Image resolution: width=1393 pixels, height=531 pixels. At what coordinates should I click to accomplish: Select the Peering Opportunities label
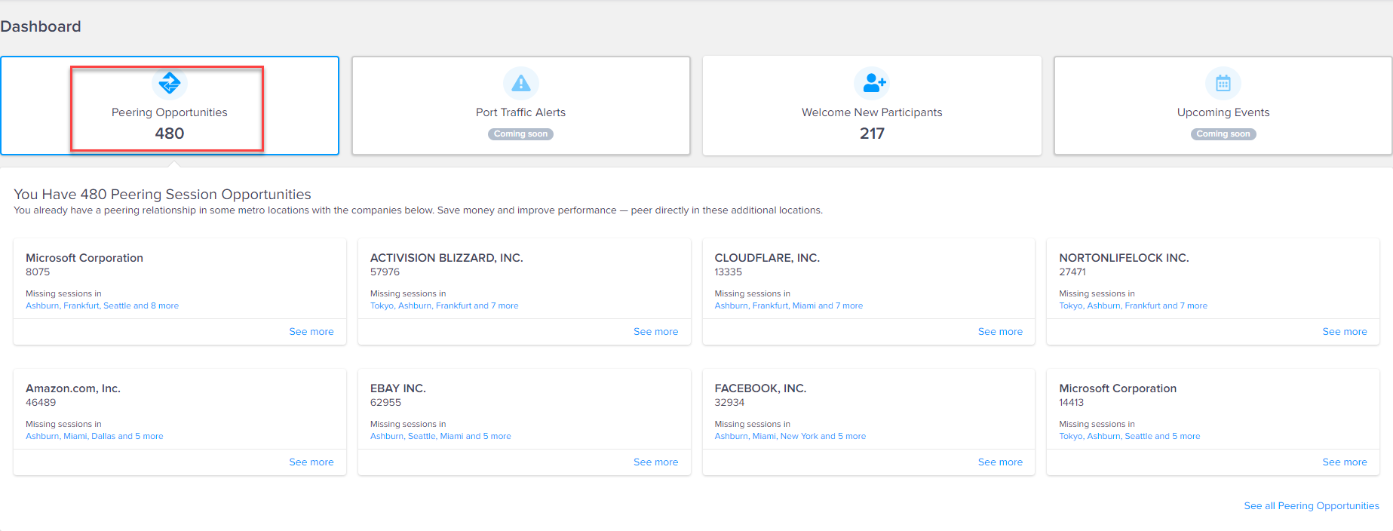(x=170, y=112)
